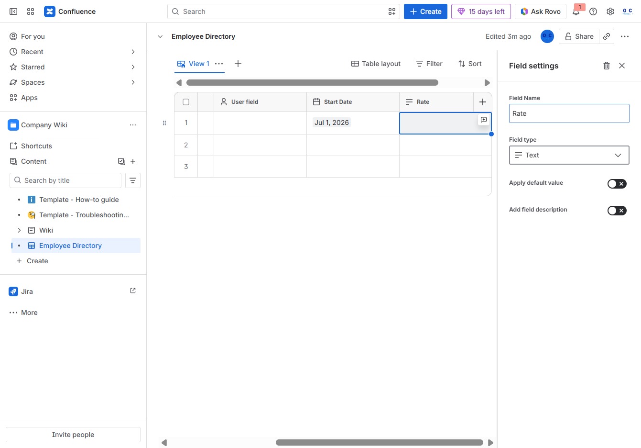This screenshot has height=448, width=641.
Task: Open notifications bell icon
Action: 576,11
